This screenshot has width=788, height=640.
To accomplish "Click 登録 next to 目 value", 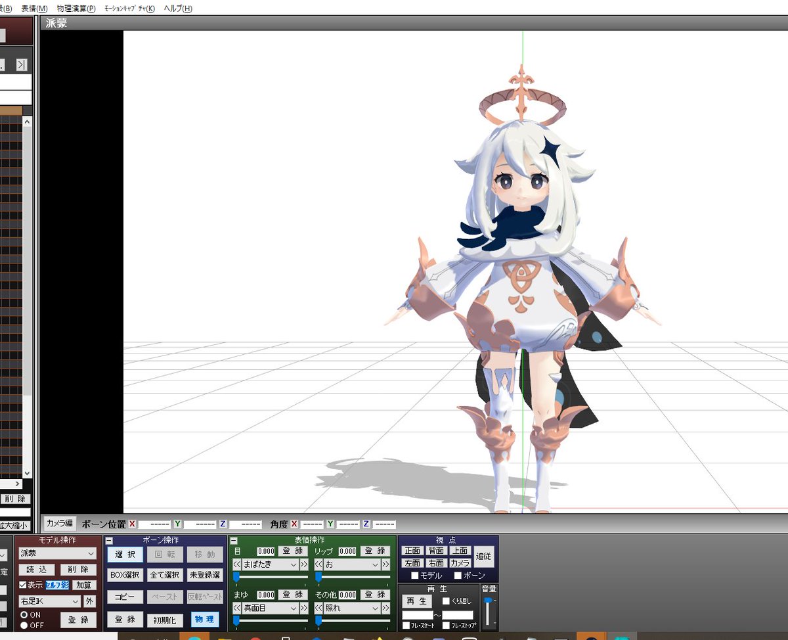I will click(x=292, y=551).
